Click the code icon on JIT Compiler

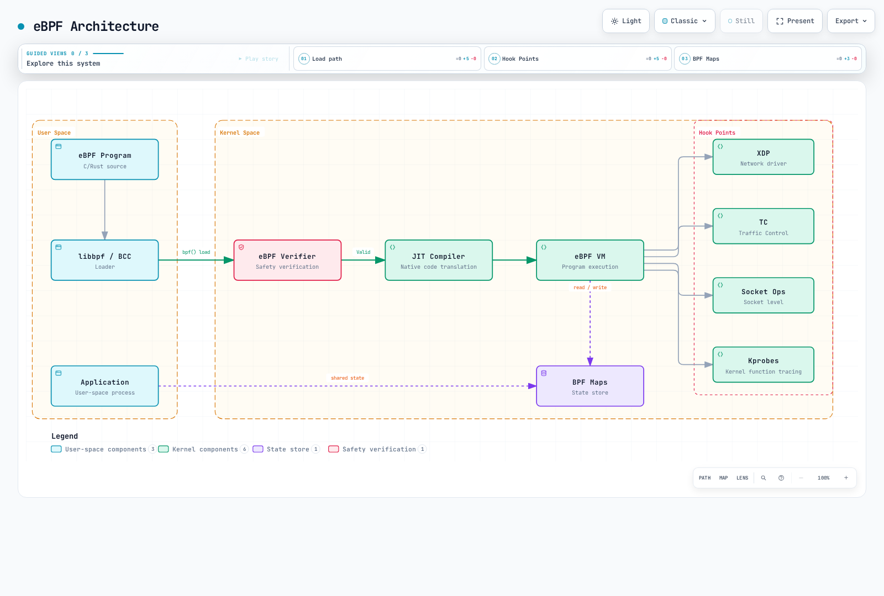393,247
